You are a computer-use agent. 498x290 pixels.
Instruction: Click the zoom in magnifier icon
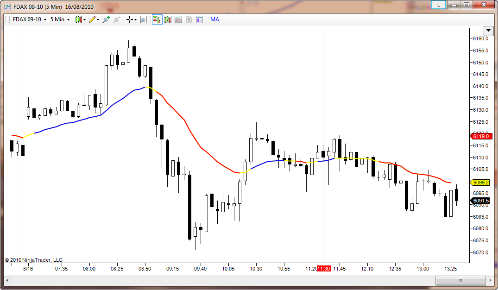click(106, 20)
